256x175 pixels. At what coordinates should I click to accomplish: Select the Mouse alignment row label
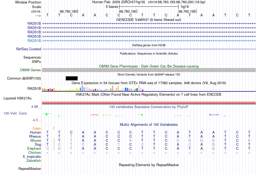36,140
